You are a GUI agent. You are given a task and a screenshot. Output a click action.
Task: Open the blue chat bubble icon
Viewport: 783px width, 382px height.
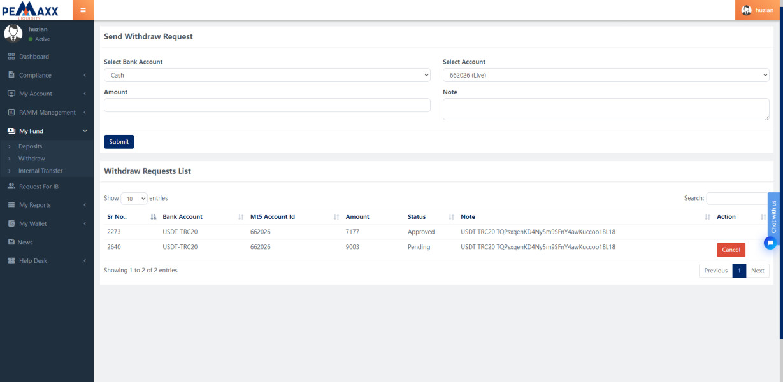coord(770,243)
